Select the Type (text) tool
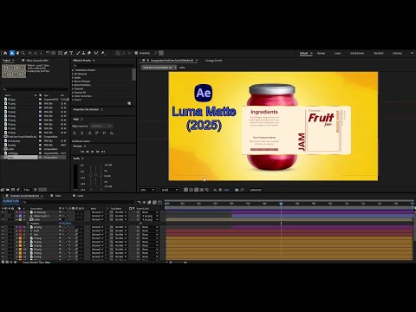This screenshot has width=416, height=312. (71, 53)
